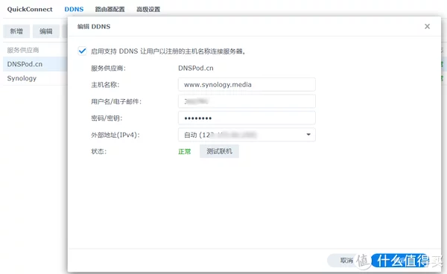Open the QuickConnect tab
447x274 pixels.
(x=30, y=9)
